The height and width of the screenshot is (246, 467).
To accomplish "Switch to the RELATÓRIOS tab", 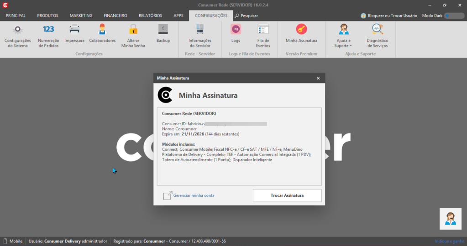I will [x=150, y=16].
